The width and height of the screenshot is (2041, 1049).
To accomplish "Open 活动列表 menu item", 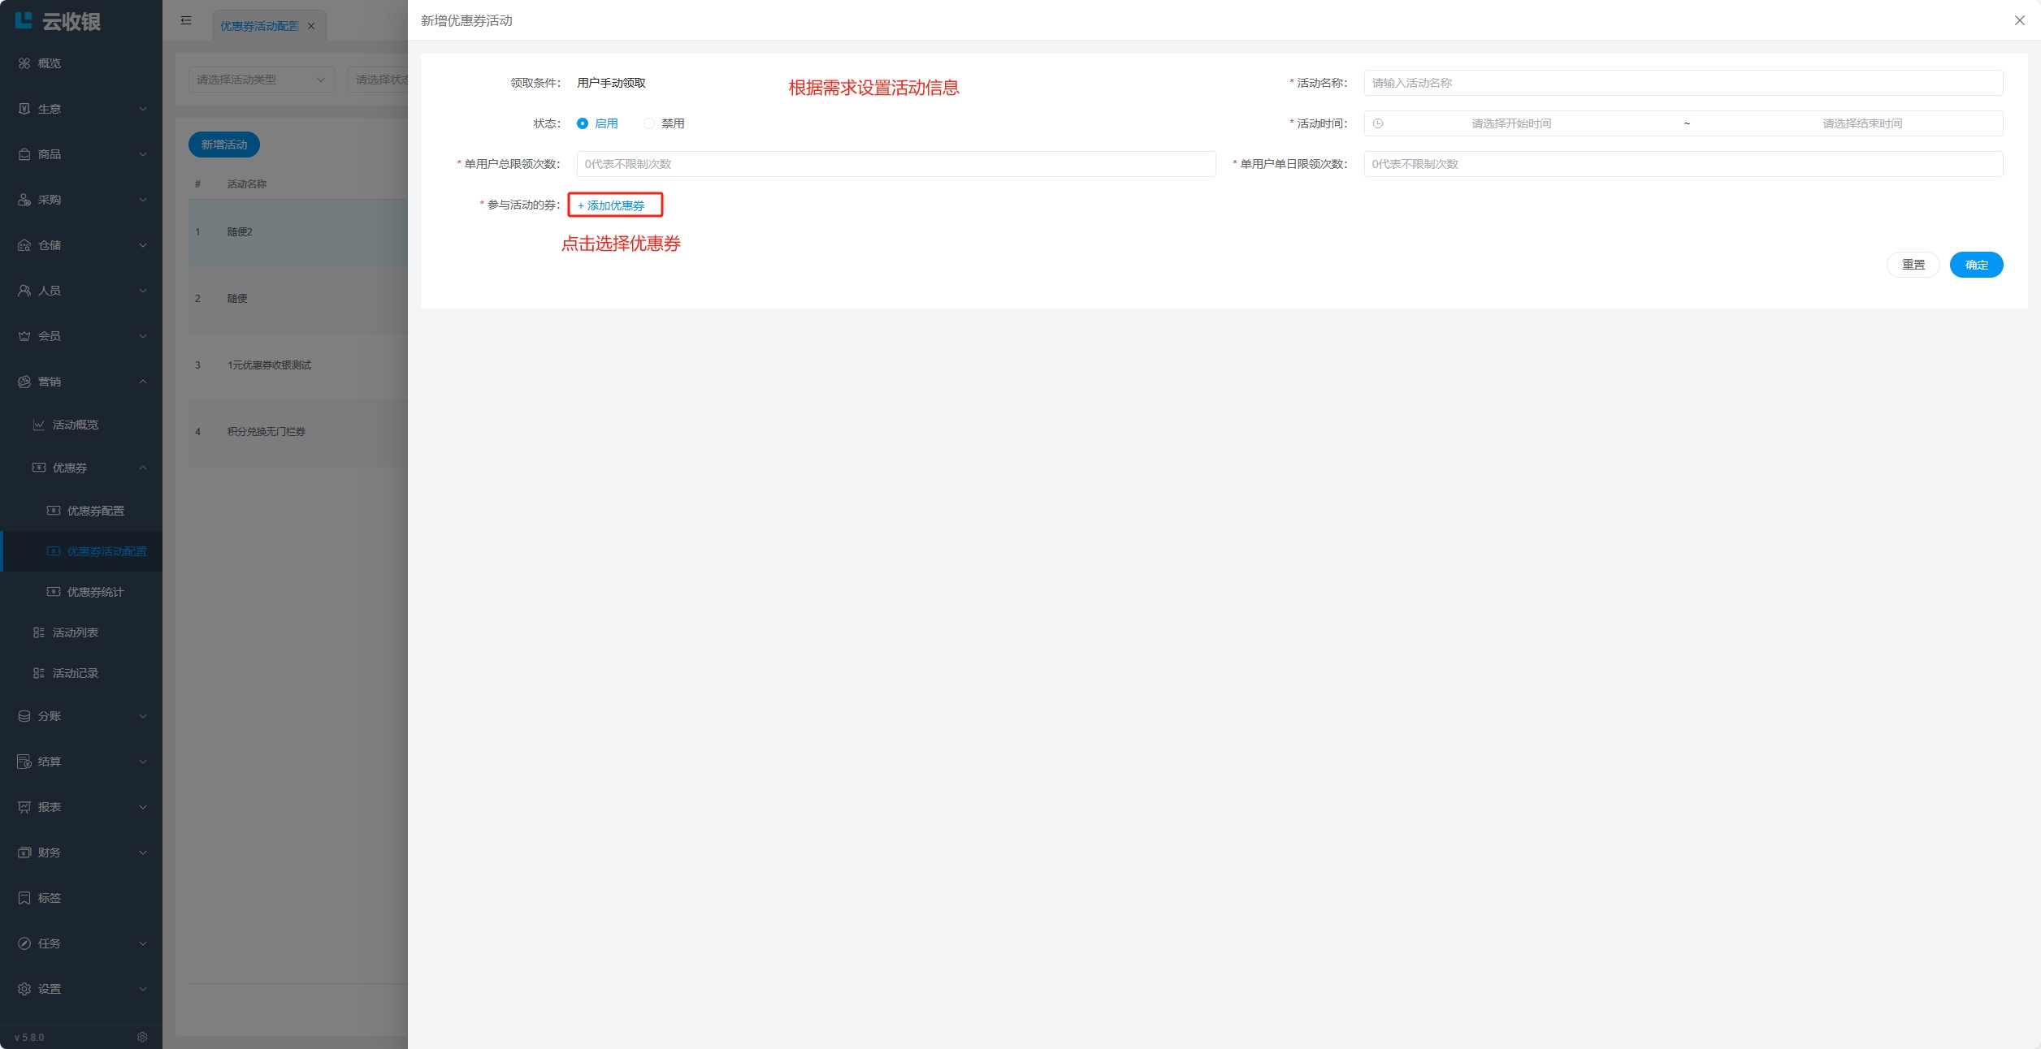I will [x=75, y=632].
